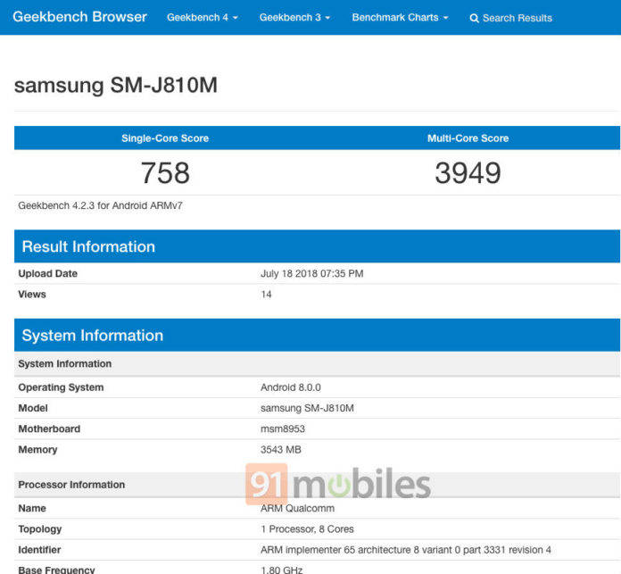
Task: Expand the Geekbench 4 dropdown menu
Action: click(202, 18)
